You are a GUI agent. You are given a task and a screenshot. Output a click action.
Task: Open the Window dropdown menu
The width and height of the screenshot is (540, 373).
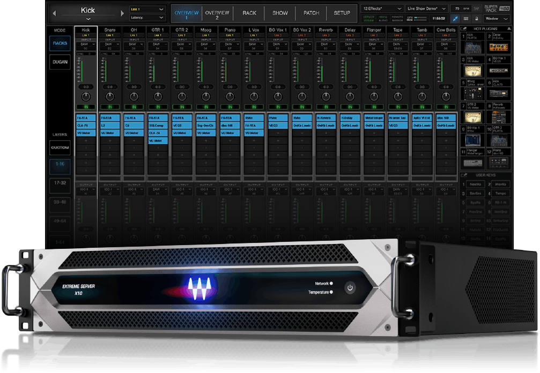(x=496, y=19)
